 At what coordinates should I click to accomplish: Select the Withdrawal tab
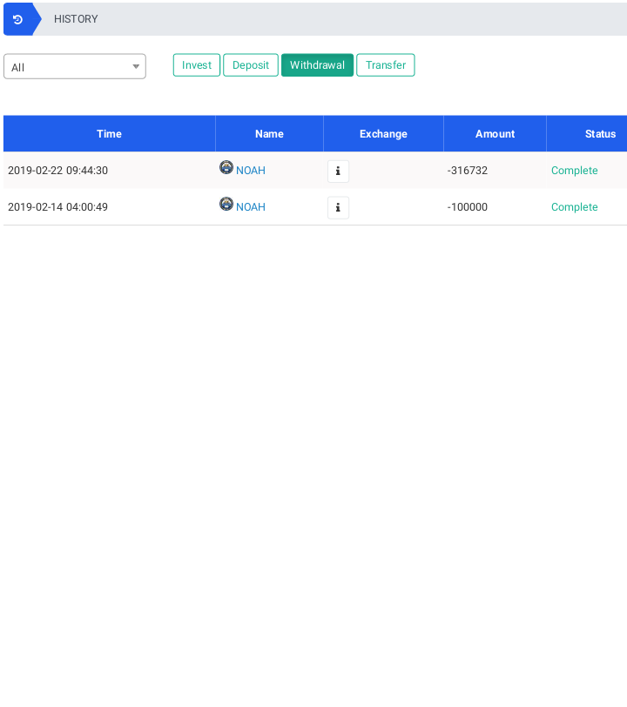coord(318,65)
